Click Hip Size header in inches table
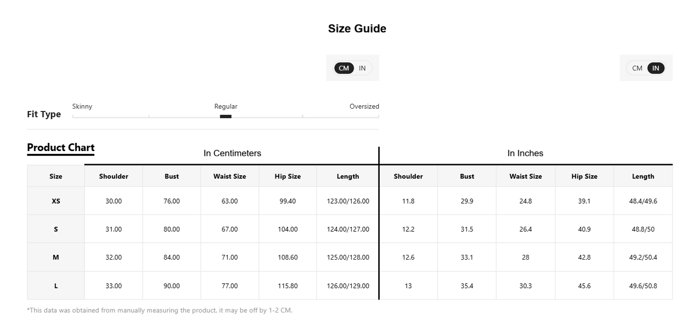 click(x=585, y=176)
